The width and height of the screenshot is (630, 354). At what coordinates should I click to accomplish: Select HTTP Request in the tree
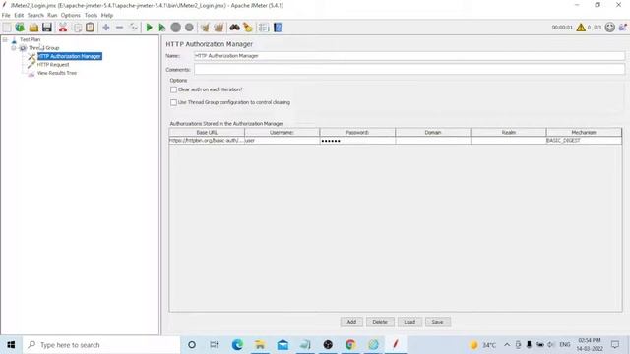[53, 65]
